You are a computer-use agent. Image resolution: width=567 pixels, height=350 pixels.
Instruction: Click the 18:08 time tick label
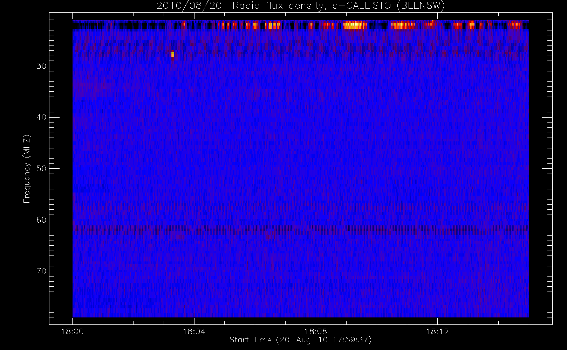[316, 331]
